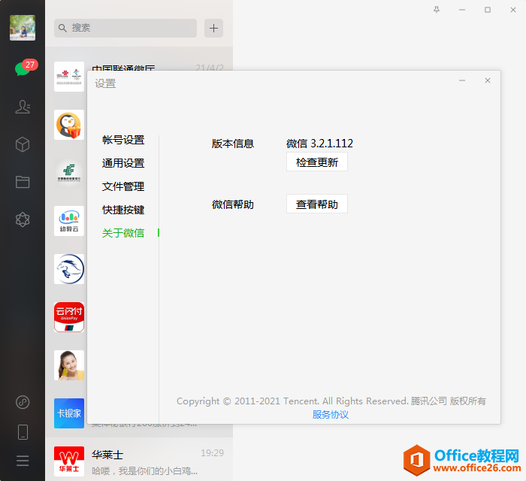
Task: Close the 设置 settings dialog
Action: tap(488, 80)
